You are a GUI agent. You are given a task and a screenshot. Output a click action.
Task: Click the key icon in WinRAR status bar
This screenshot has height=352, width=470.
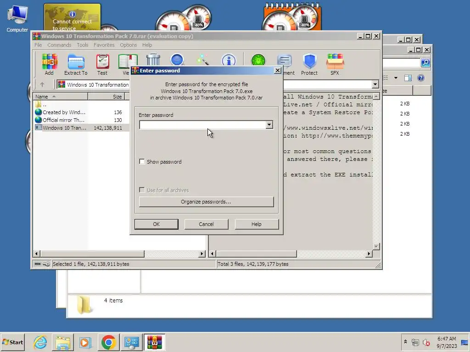[x=46, y=264]
